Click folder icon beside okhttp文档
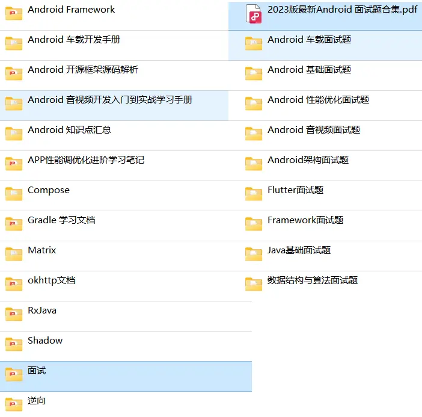Screen dimensions: 422x417 [14, 284]
